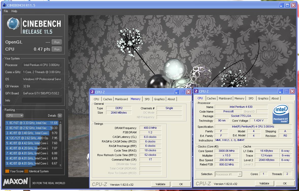Select ranking entry 4 AMD Opteron 7.95
299x191 pixels.
click(32, 138)
